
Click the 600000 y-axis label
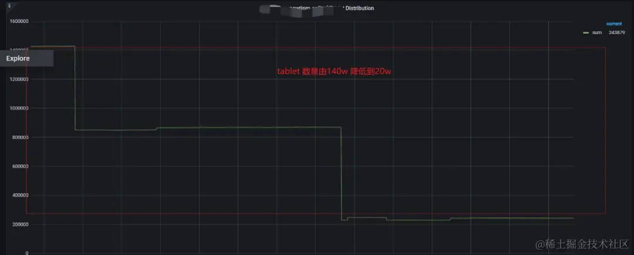tap(19, 166)
